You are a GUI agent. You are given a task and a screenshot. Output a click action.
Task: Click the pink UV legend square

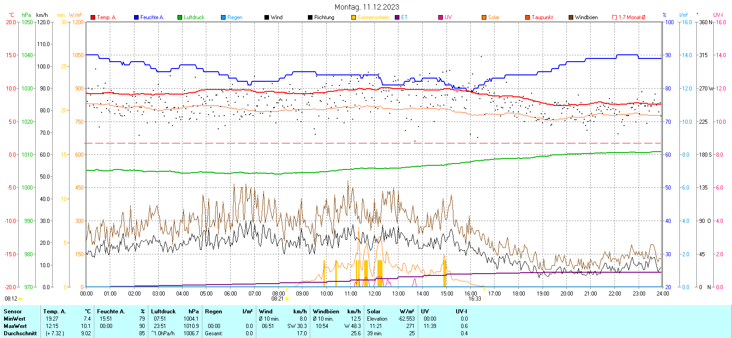pos(441,17)
